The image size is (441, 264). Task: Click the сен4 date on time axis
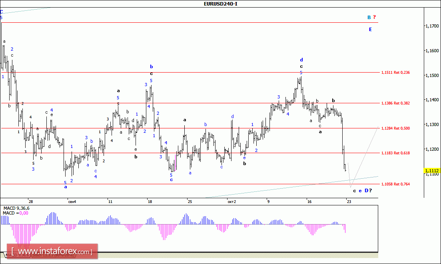(x=72, y=201)
